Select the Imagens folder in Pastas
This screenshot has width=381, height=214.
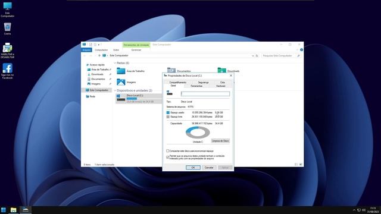(127, 82)
